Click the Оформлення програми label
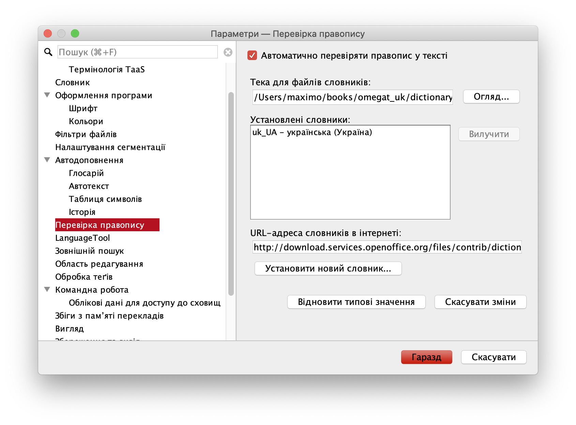Screen dimensions: 576x425 tap(104, 95)
